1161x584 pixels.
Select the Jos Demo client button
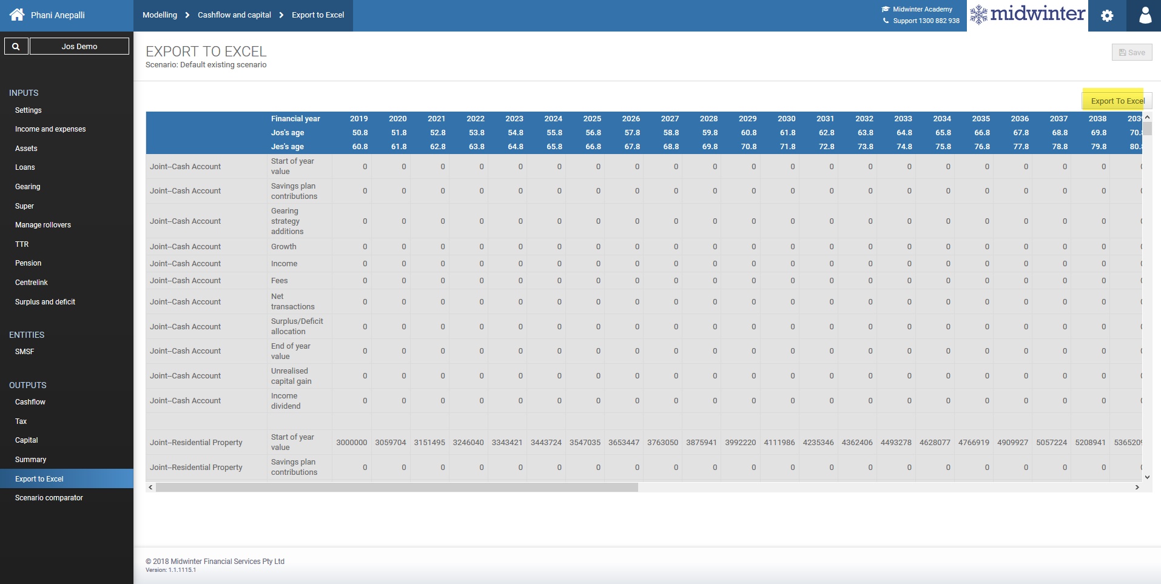coord(79,46)
